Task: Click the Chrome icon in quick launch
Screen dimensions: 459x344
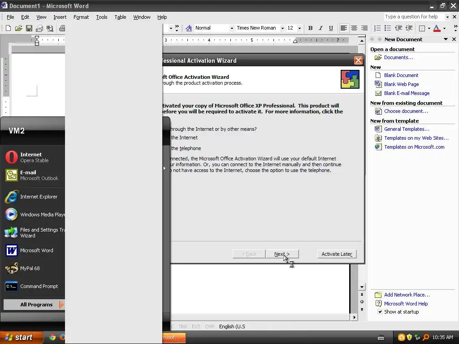Action: [52, 337]
